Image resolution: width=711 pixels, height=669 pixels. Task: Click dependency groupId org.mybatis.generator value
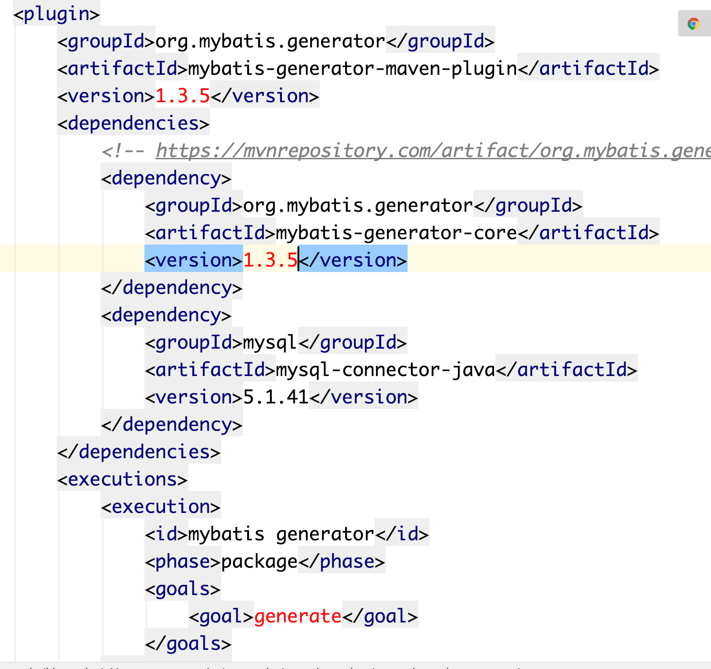pos(358,206)
